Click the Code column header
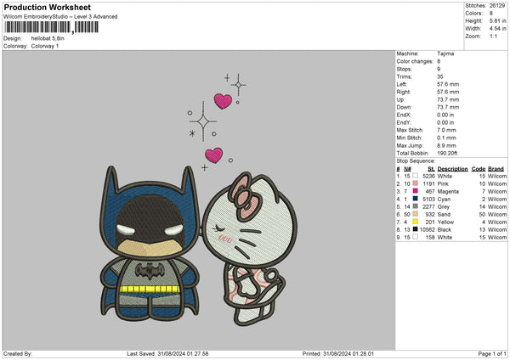The image size is (510, 360). 479,168
